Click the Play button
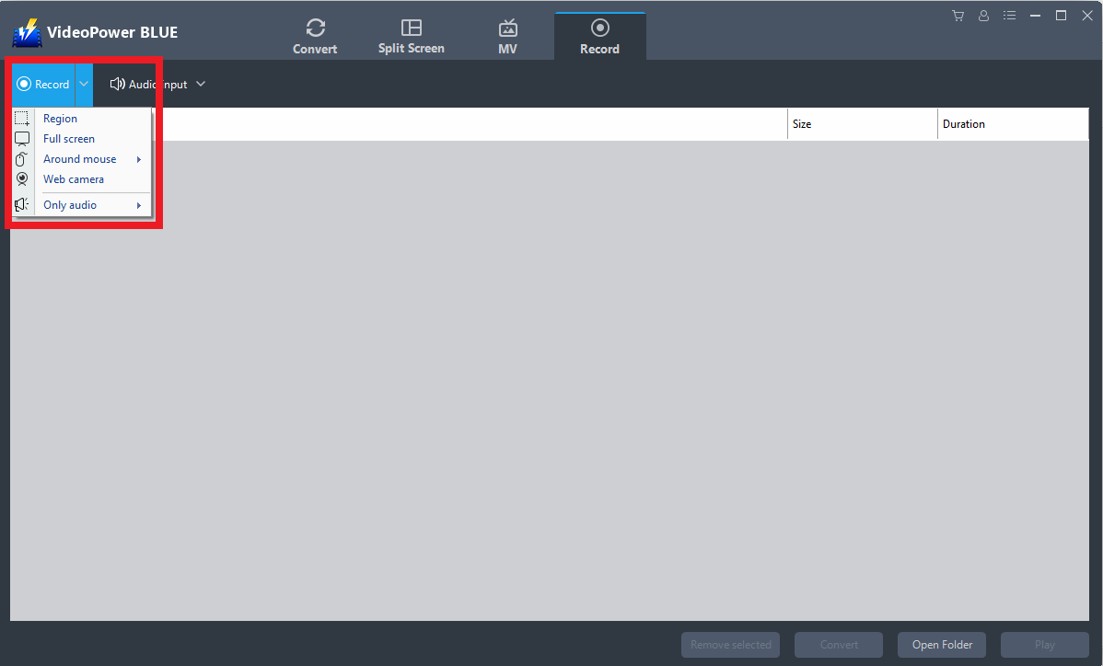The width and height of the screenshot is (1103, 666). click(1045, 645)
